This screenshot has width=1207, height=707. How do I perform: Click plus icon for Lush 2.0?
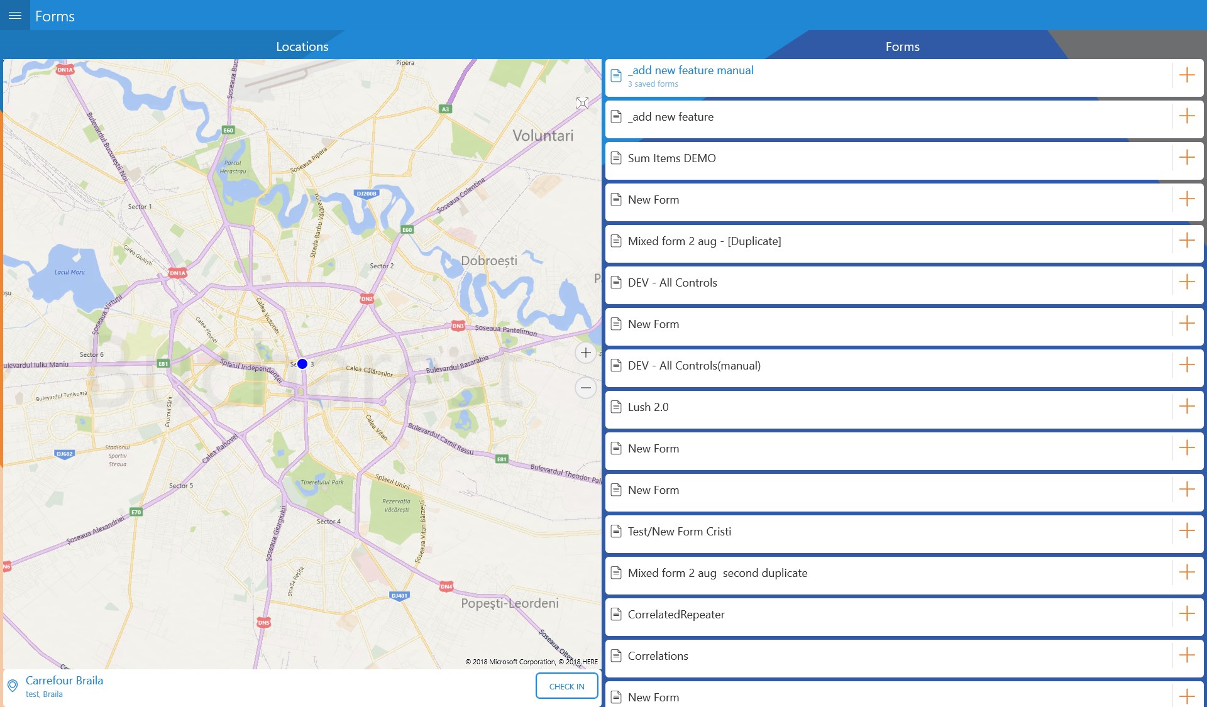1186,407
